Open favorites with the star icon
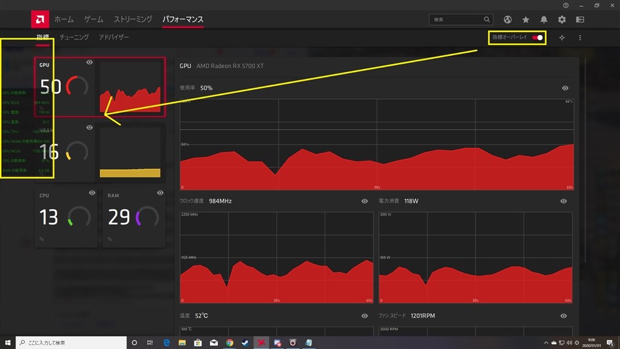 tap(526, 19)
